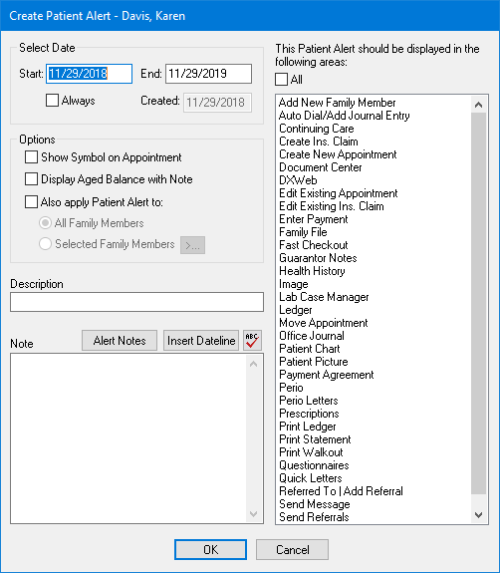Choose Create New Appointment list entry
The image size is (500, 573).
[338, 154]
